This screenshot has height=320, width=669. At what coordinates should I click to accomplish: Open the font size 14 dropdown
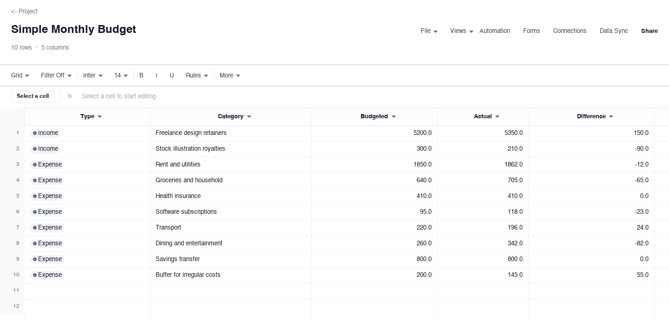tap(121, 76)
